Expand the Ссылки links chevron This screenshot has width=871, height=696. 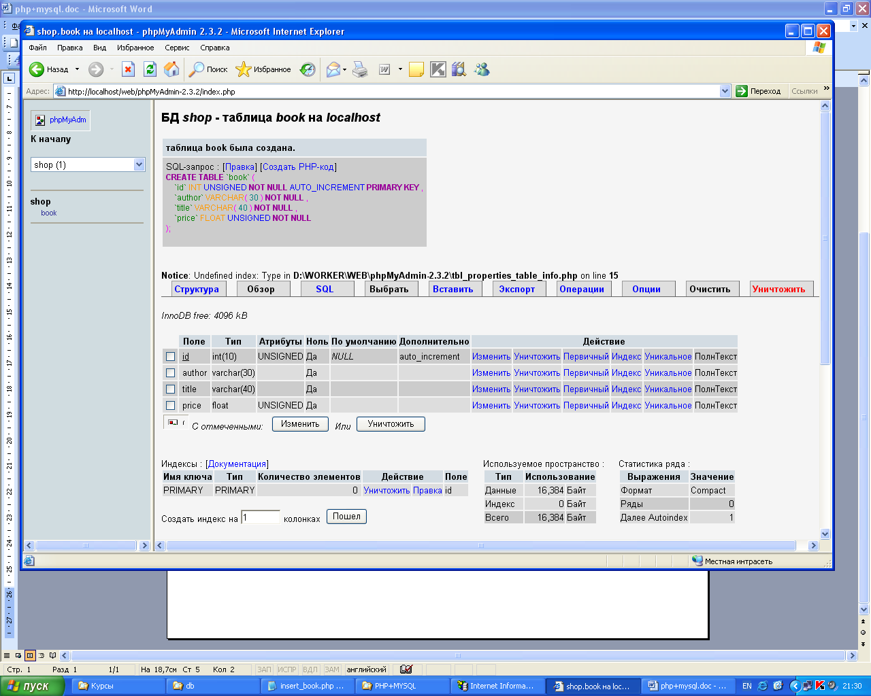827,88
